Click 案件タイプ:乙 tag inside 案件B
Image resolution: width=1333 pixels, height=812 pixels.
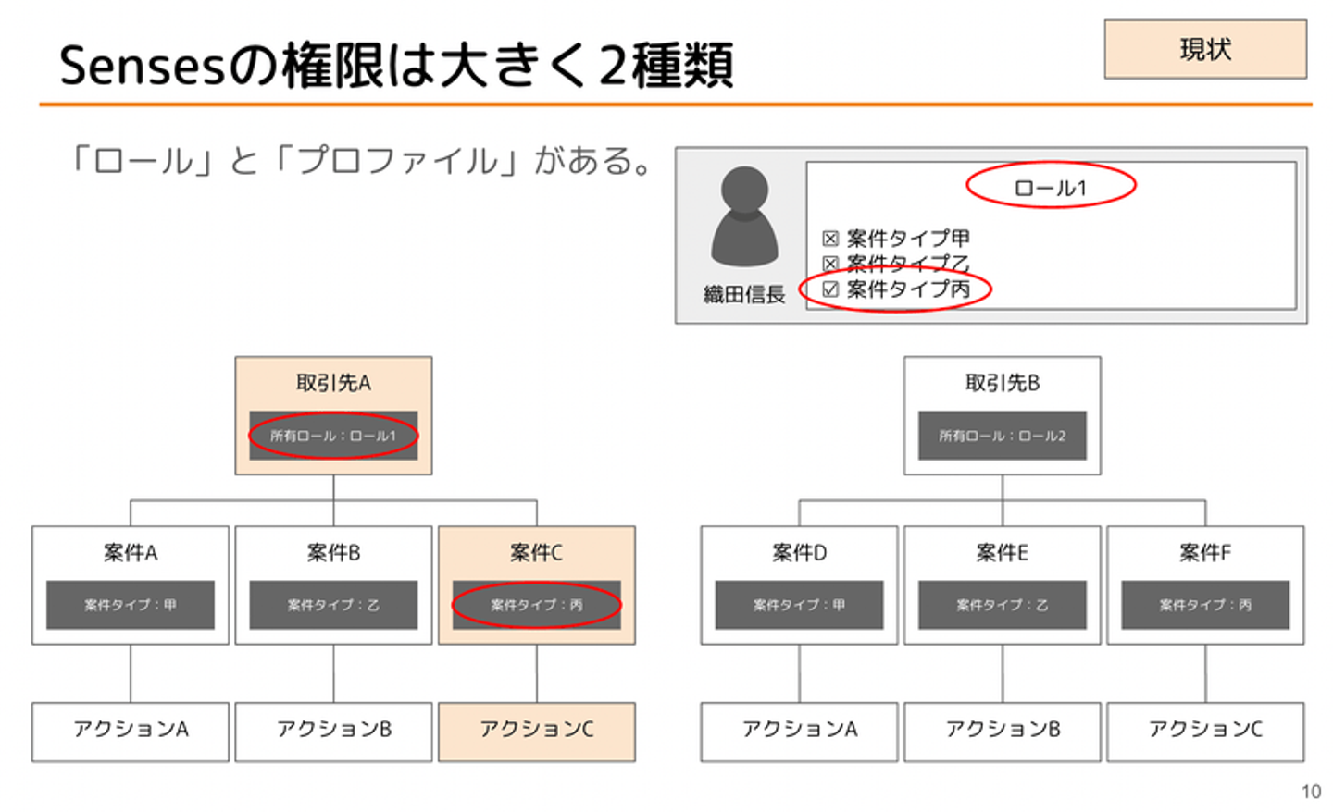click(x=333, y=605)
